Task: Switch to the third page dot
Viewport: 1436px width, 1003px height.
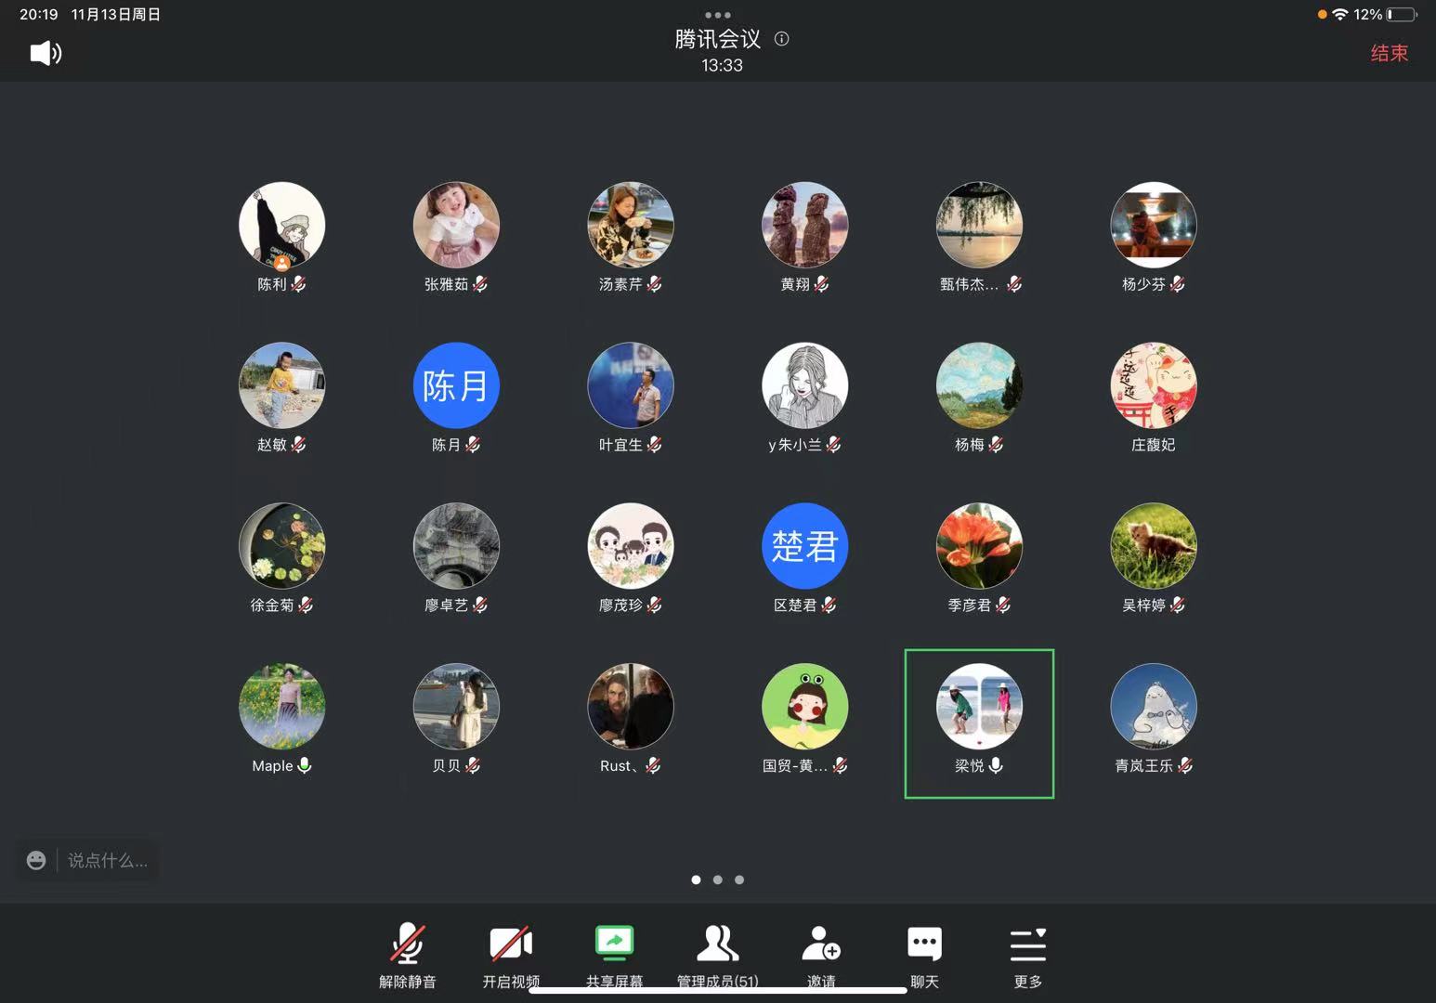Action: tap(739, 879)
